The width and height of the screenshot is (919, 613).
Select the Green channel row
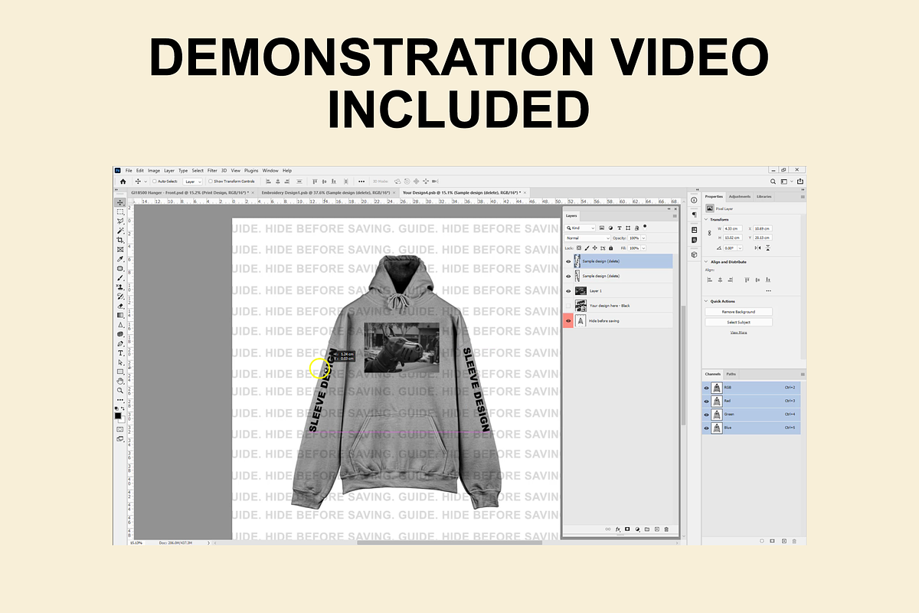[x=751, y=414]
